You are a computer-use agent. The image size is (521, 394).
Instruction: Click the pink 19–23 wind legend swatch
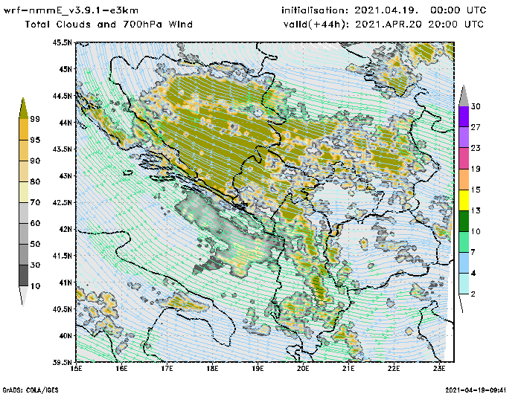(x=464, y=158)
